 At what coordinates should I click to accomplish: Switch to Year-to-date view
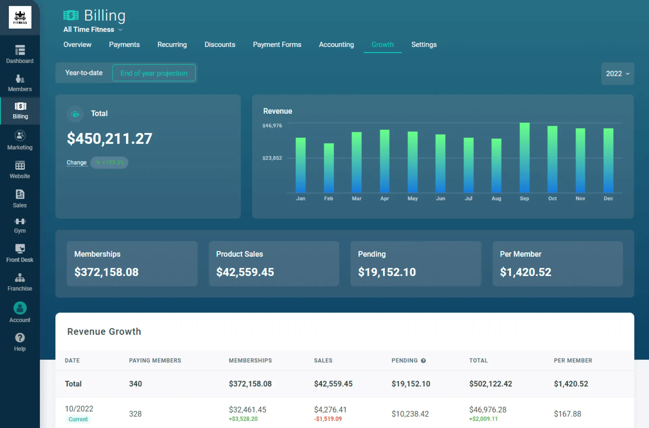(84, 73)
